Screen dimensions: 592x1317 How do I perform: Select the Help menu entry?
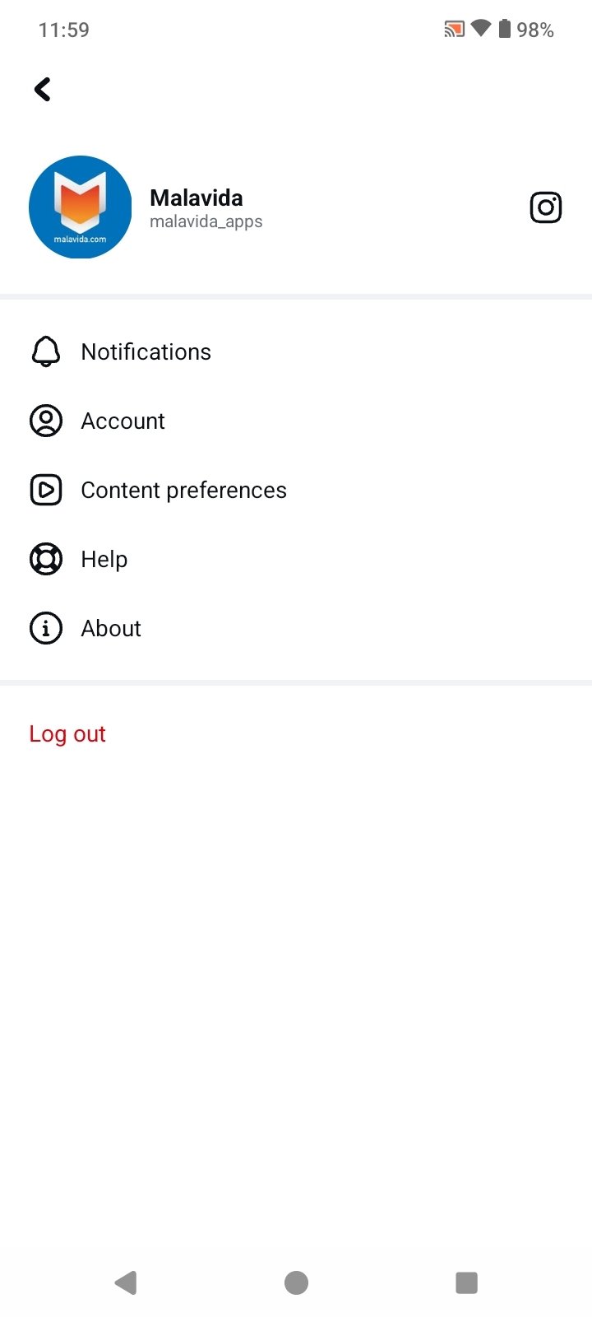pos(104,559)
